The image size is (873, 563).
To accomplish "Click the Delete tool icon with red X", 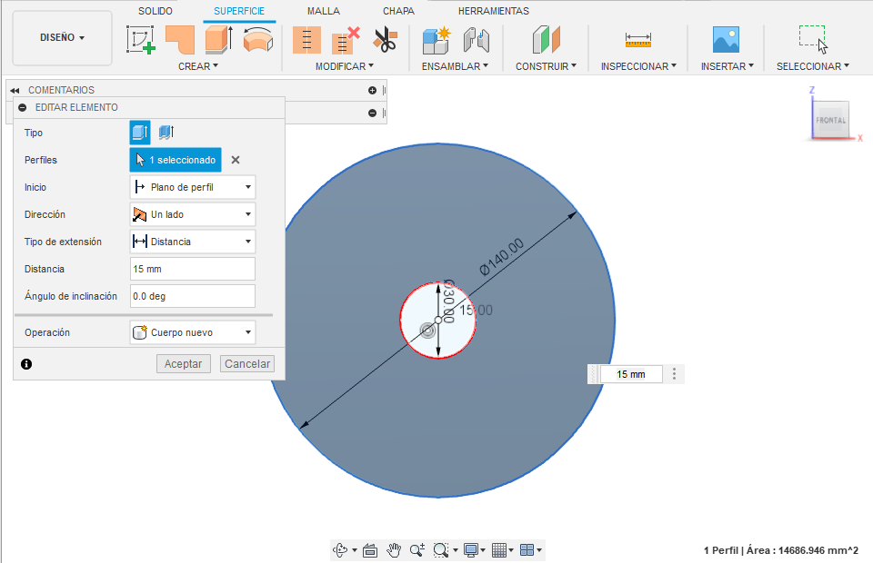I will (x=346, y=39).
